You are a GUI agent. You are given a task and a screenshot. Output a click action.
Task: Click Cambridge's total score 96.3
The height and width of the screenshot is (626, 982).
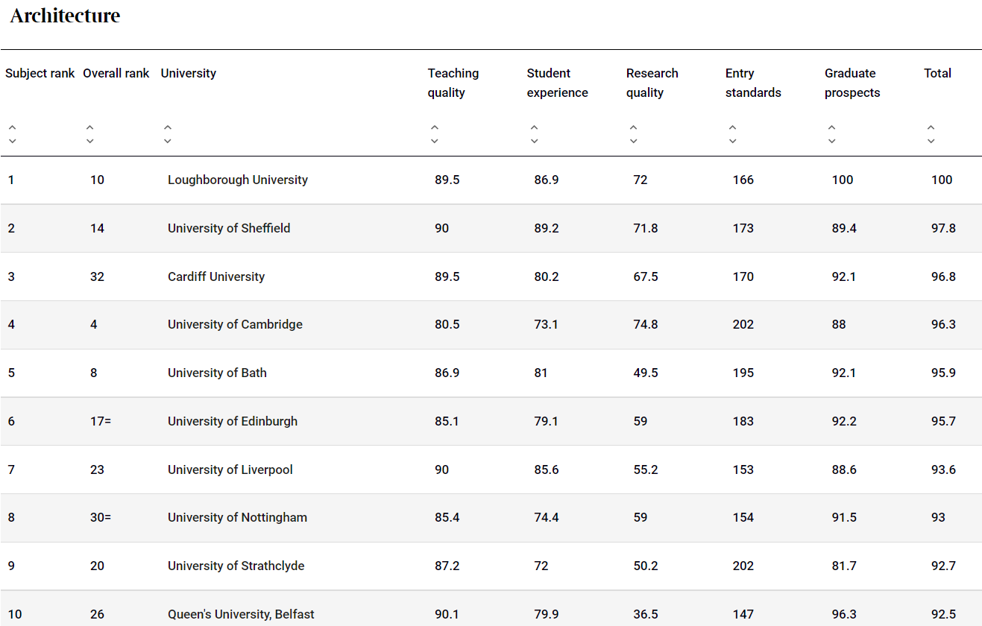pos(943,324)
